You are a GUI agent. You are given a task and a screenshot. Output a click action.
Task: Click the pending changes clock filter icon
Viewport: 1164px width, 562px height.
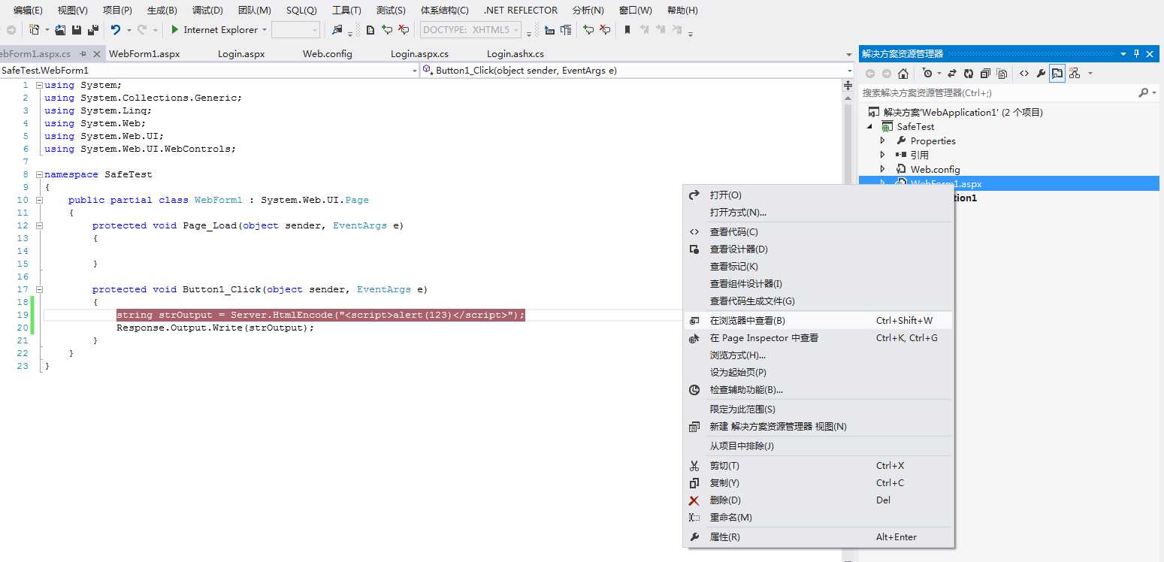pyautogui.click(x=927, y=73)
